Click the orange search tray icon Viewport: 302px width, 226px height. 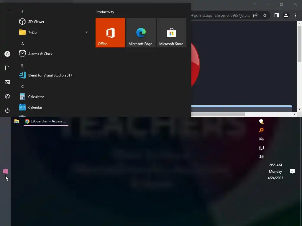click(x=261, y=130)
